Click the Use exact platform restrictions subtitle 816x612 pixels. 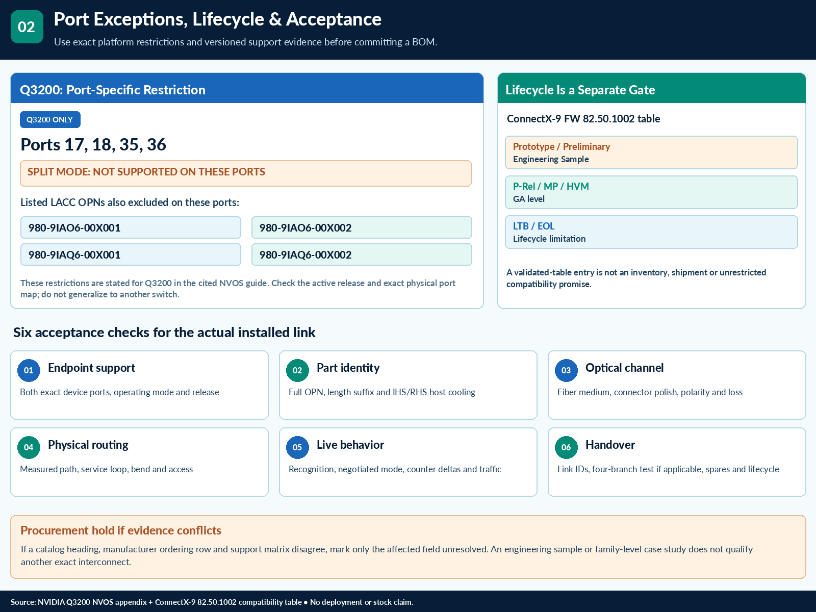coord(245,42)
